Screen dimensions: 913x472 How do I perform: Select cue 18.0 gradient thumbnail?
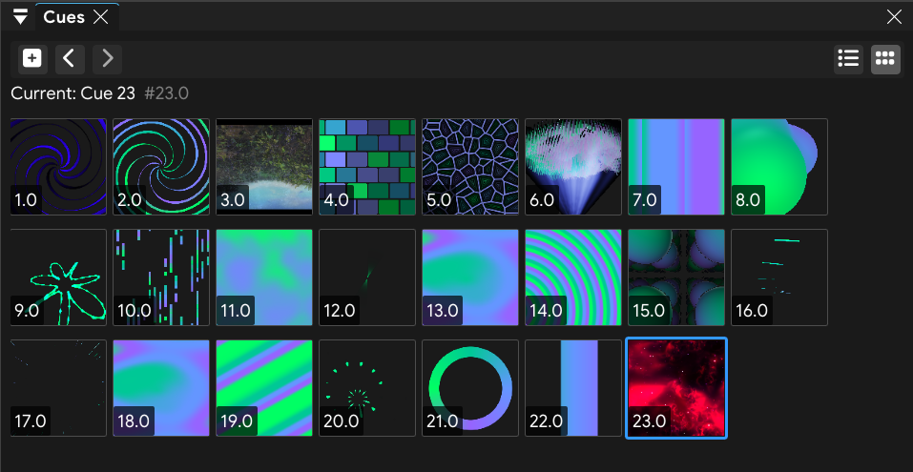click(161, 388)
